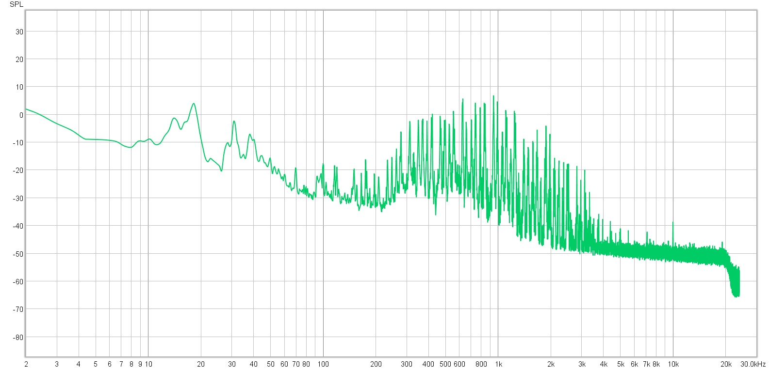
Task: Click the SPL axis title label
Action: pos(16,4)
